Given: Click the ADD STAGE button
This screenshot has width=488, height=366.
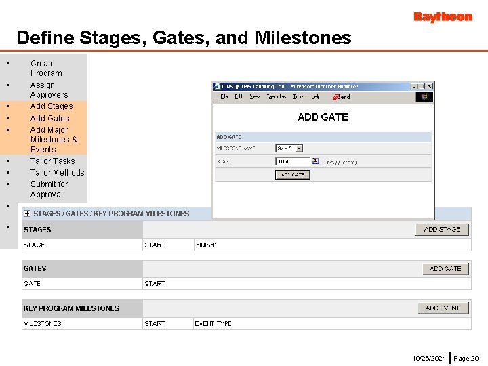Looking at the screenshot, I should click(442, 229).
